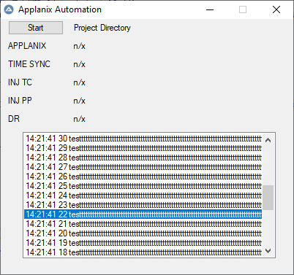
Task: Select the log entry numbered 28
Action: click(143, 158)
